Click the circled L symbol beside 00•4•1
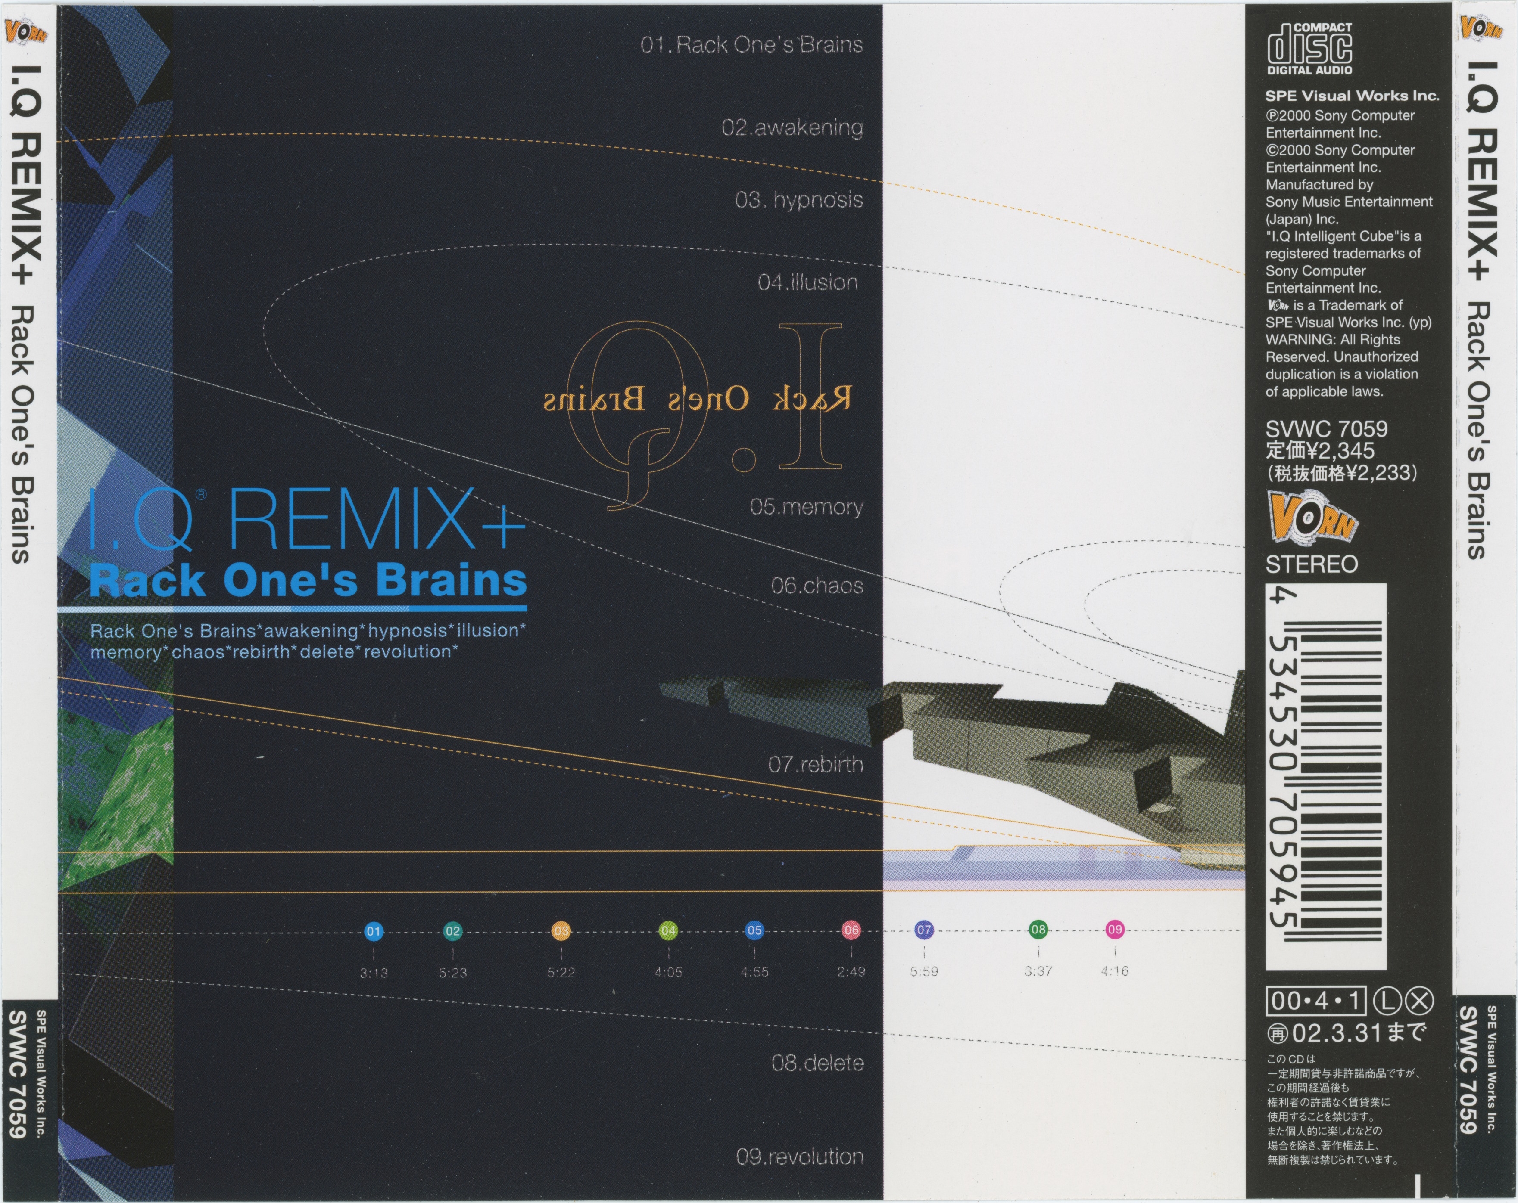Screen dimensions: 1518x1203 pyautogui.click(x=1388, y=1001)
